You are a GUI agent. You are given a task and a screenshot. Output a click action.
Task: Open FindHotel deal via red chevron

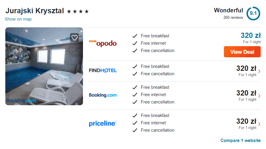(259, 71)
